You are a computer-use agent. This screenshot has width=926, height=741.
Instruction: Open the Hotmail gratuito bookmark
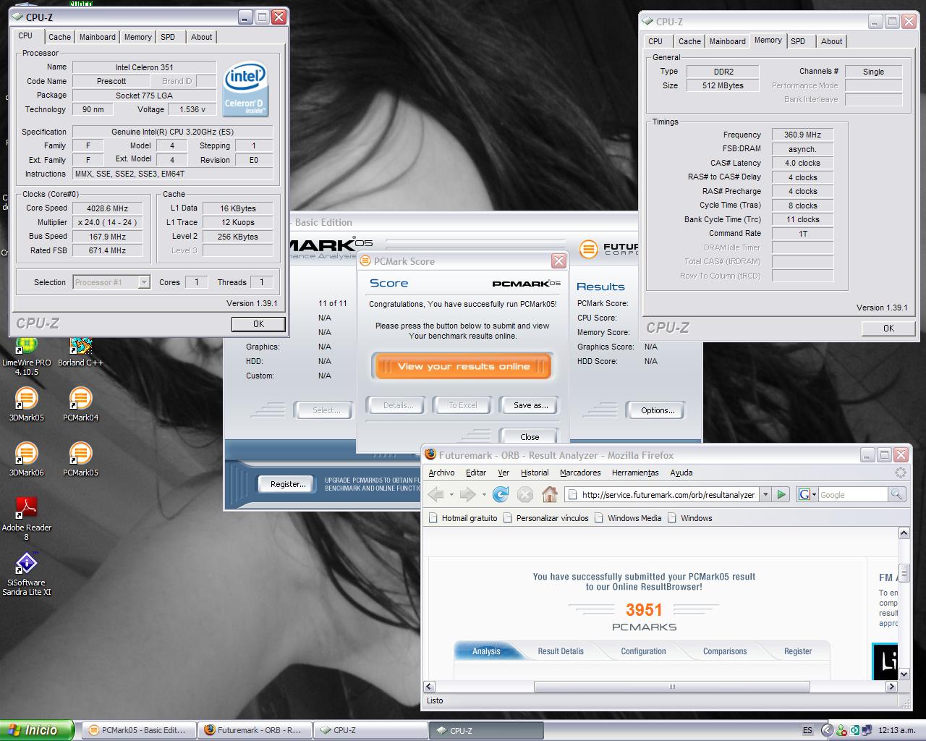tap(463, 518)
